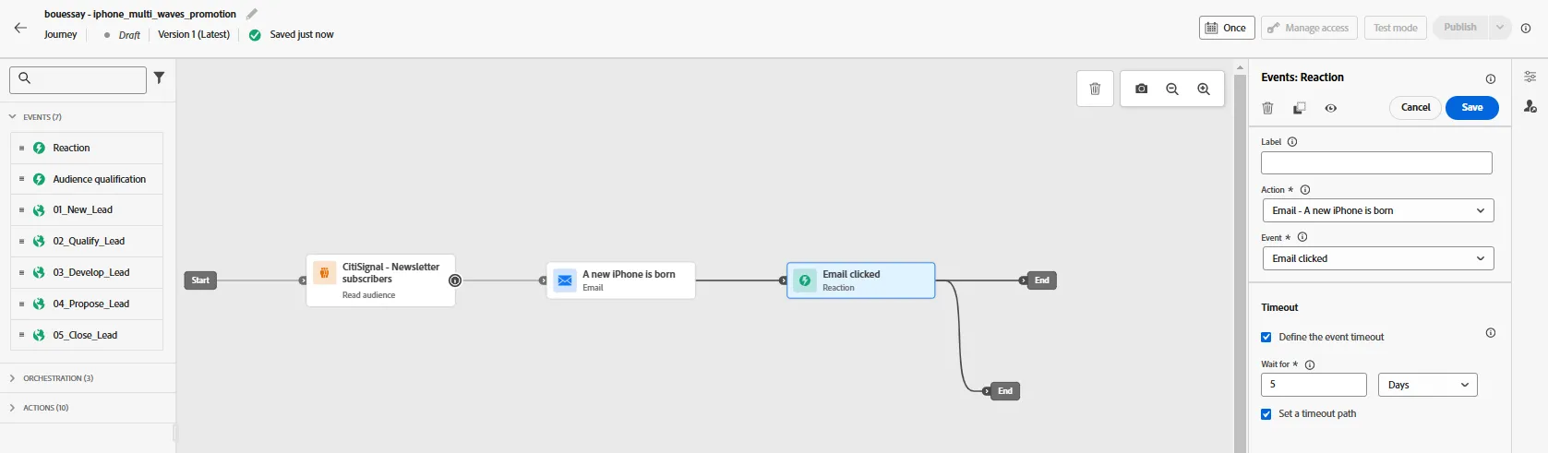The width and height of the screenshot is (1548, 453).
Task: Select the 05_Close_Lead event
Action: tap(87, 336)
